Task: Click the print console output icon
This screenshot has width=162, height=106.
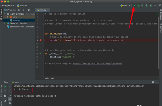Action: coord(10,103)
